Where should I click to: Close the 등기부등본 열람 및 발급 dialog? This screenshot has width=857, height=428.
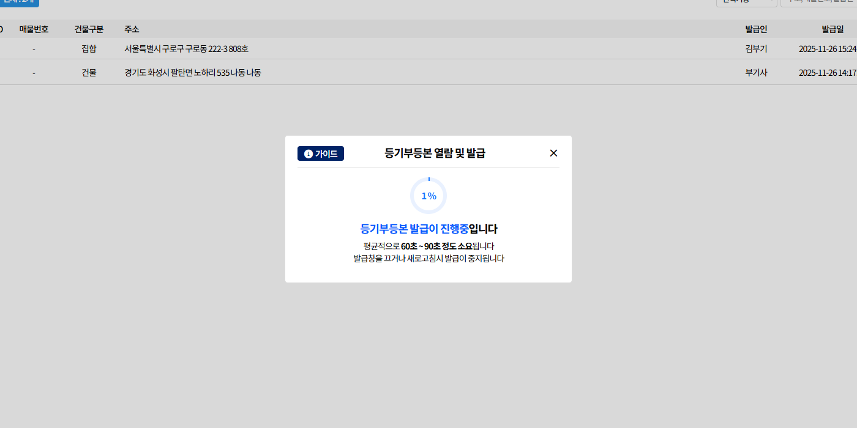[553, 153]
